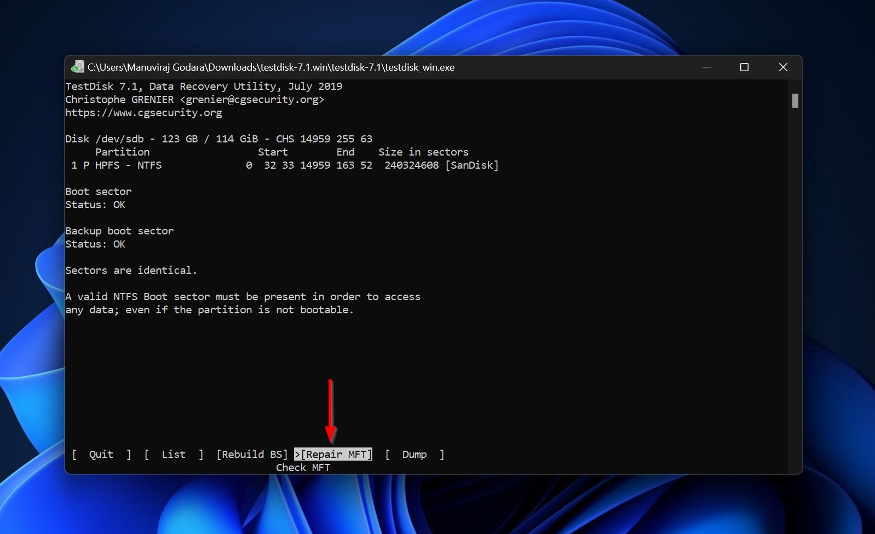Click the console vertical scrollbar thumb
The height and width of the screenshot is (534, 875).
tap(795, 101)
